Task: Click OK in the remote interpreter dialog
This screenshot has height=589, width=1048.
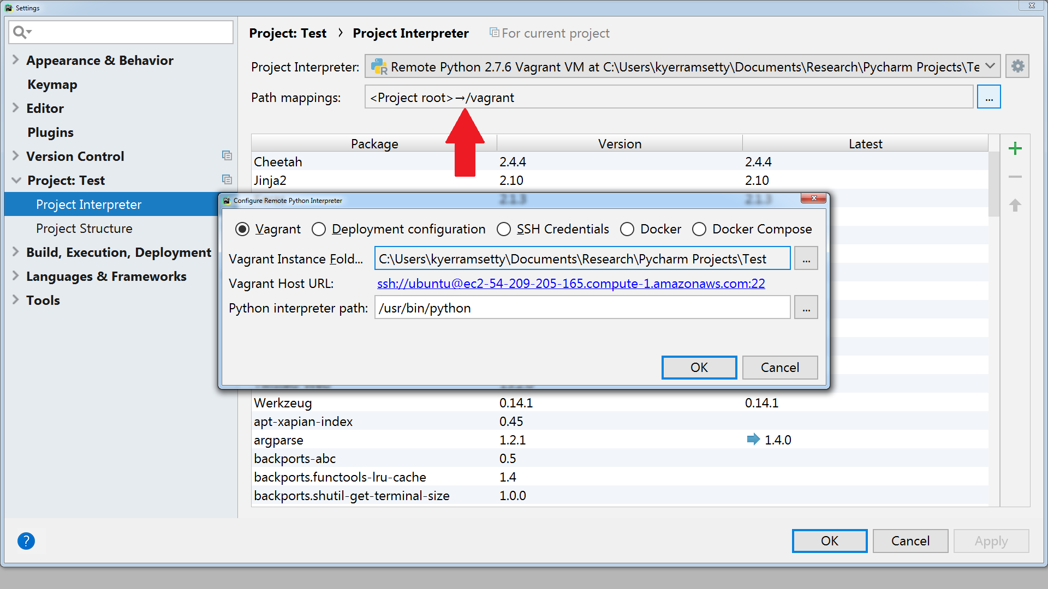Action: [699, 368]
